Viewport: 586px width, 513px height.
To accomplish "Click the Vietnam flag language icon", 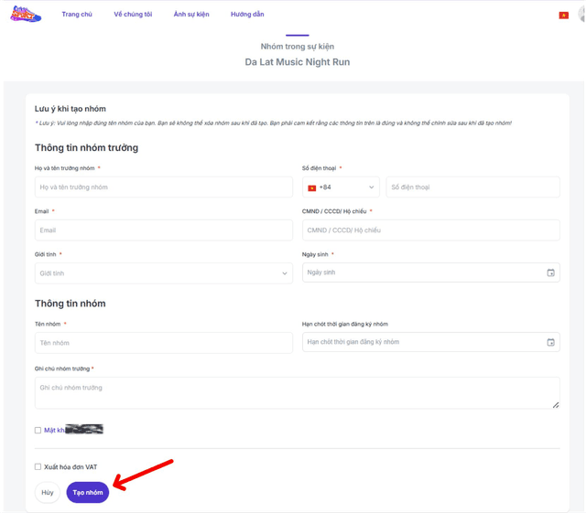I will point(563,16).
